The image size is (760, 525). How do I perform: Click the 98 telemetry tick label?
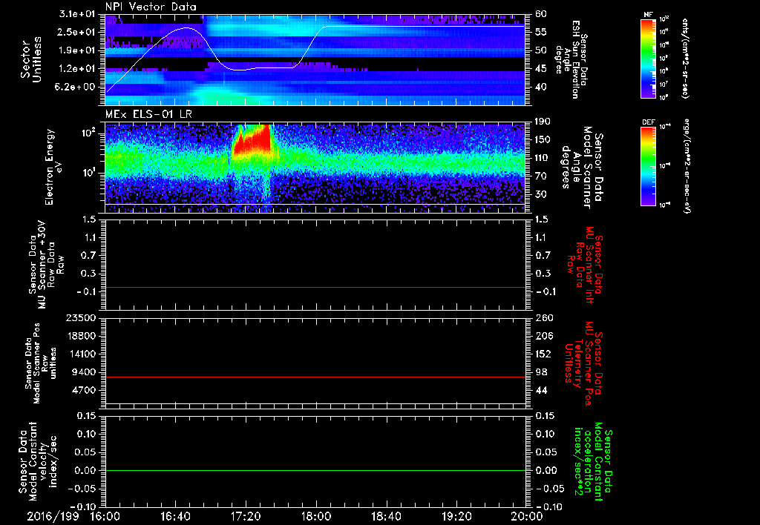point(541,372)
